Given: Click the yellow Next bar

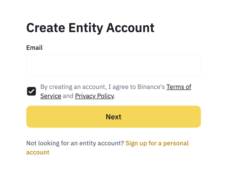Looking at the screenshot, I should coord(113,117).
